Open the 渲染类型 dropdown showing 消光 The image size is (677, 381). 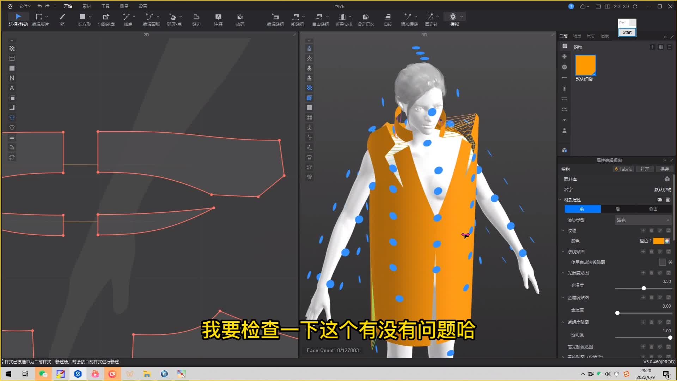643,220
